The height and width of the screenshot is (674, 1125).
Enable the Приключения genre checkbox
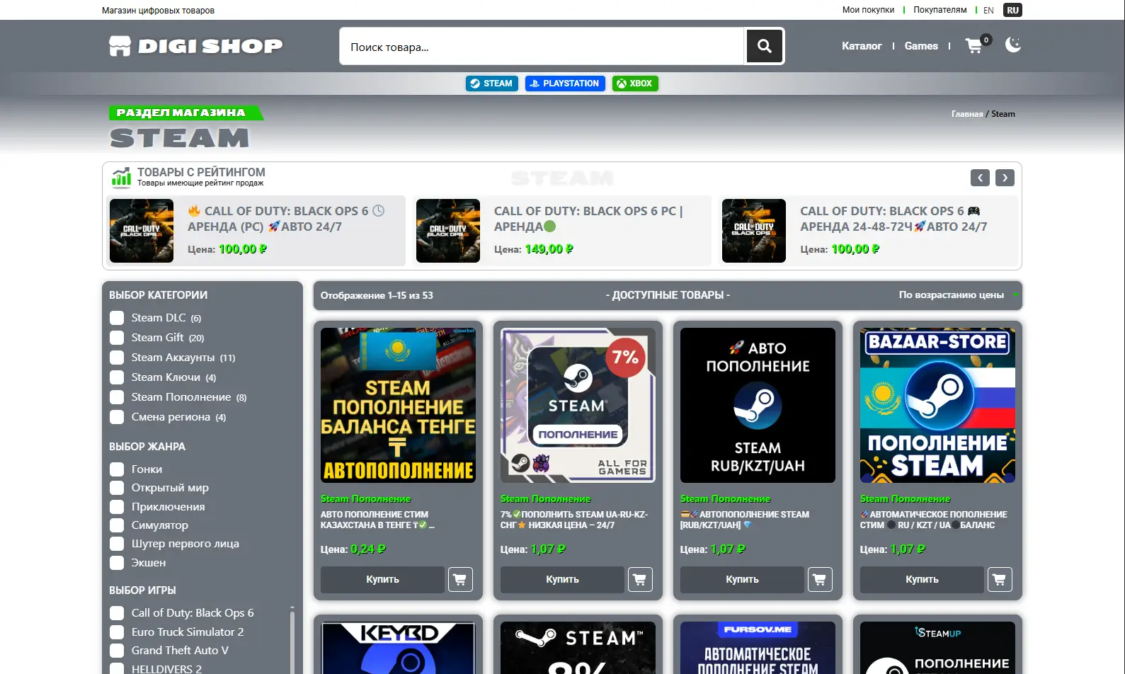point(117,507)
